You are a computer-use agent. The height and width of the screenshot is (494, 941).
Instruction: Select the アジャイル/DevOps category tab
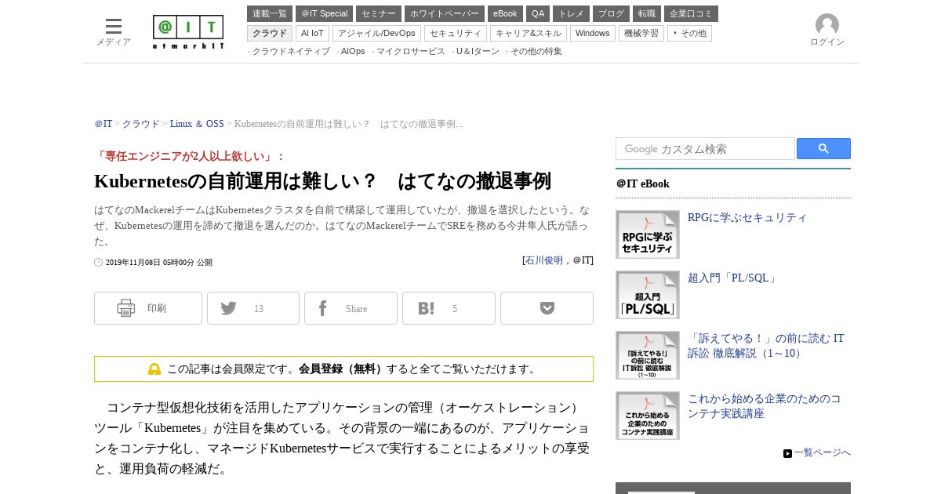(x=376, y=34)
